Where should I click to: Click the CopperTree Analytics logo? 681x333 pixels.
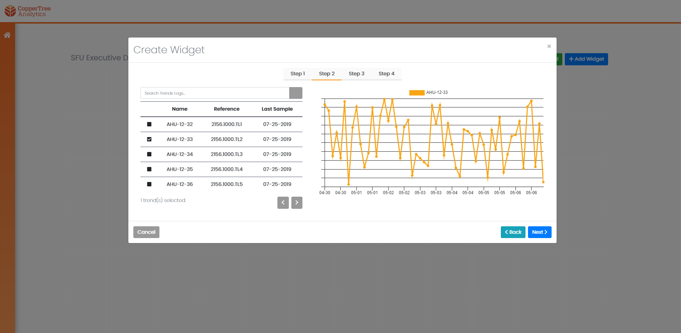tap(28, 11)
